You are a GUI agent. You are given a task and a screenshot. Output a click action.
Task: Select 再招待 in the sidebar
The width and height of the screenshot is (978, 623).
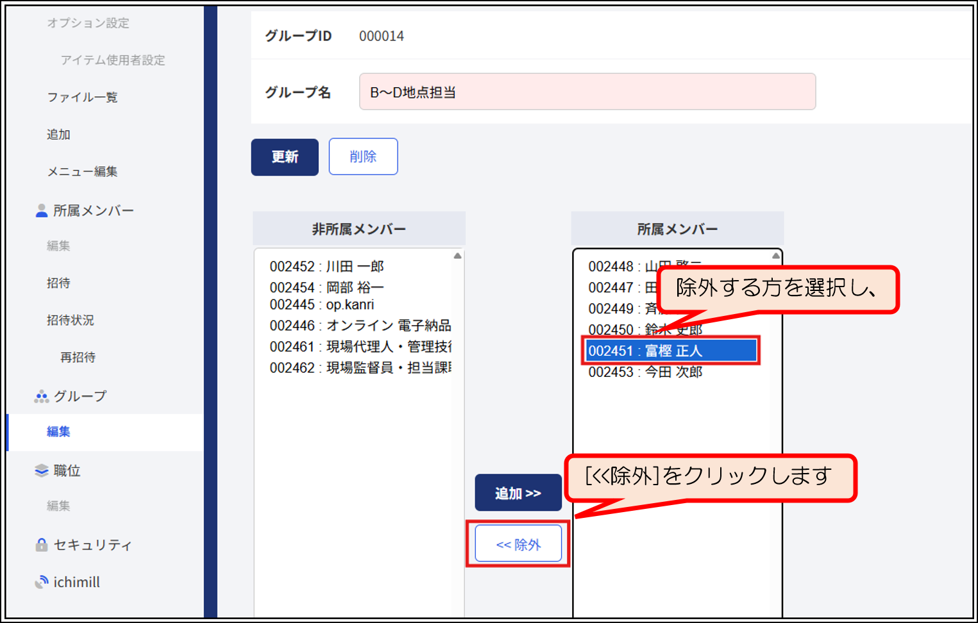(x=78, y=358)
